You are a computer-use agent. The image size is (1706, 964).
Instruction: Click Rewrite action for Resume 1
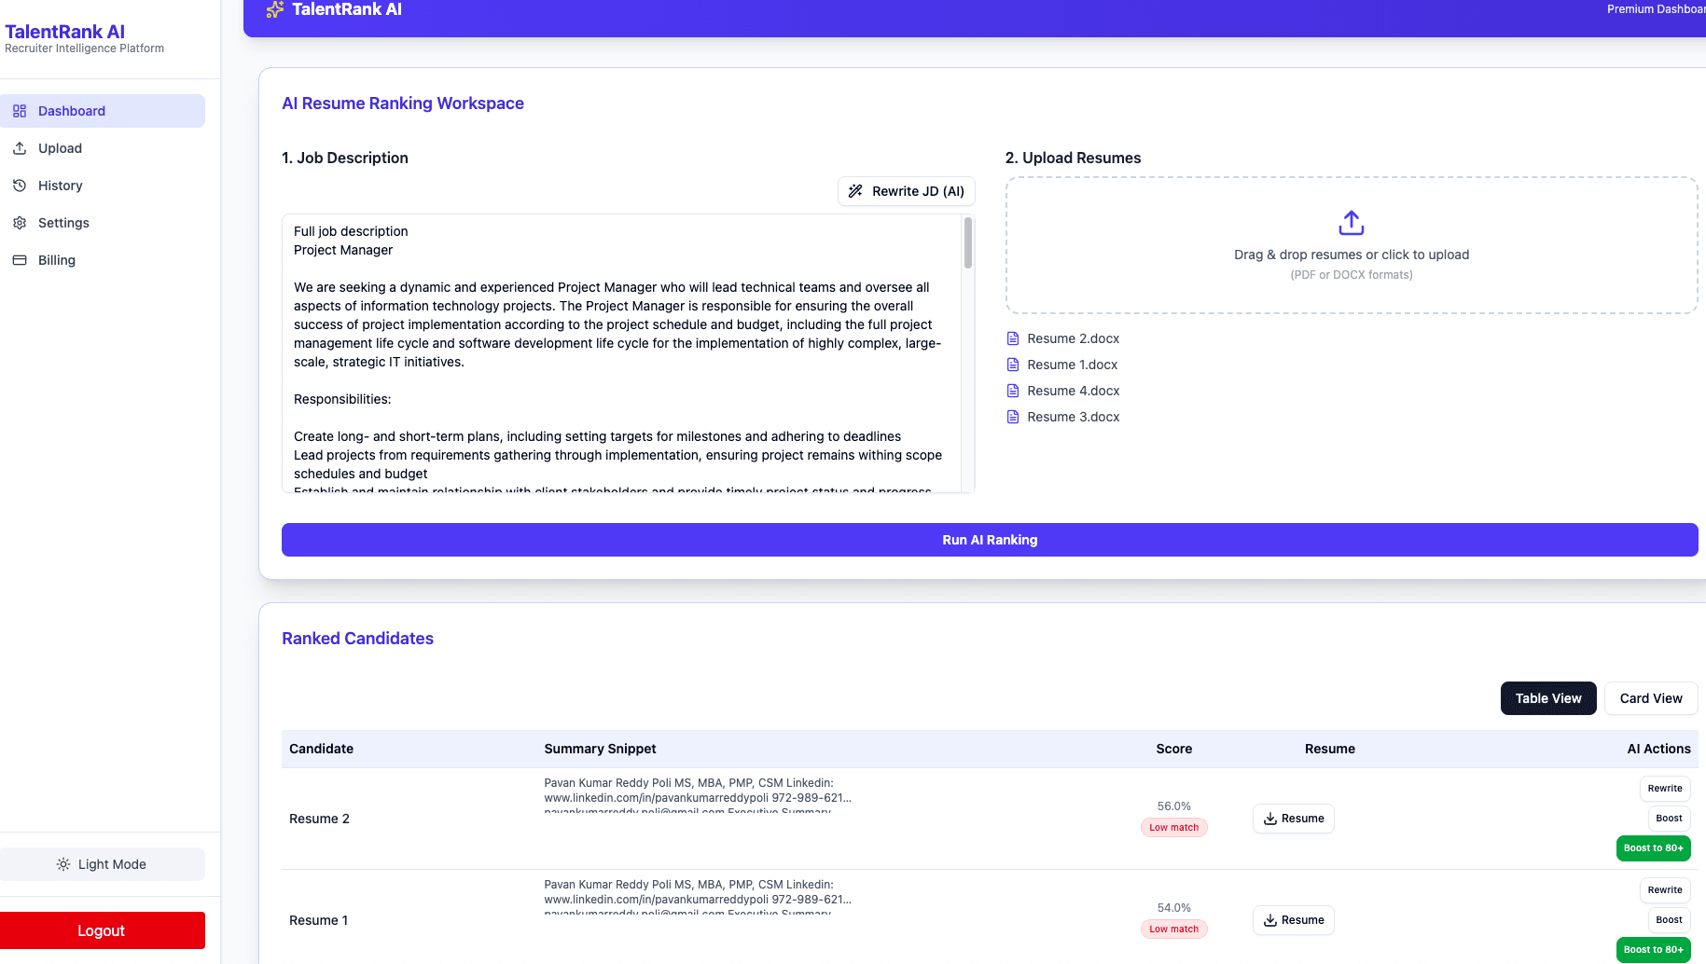click(x=1665, y=889)
